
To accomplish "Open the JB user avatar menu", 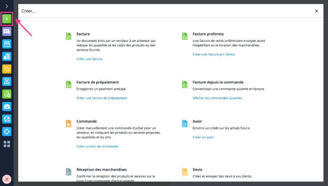I will coord(7,179).
